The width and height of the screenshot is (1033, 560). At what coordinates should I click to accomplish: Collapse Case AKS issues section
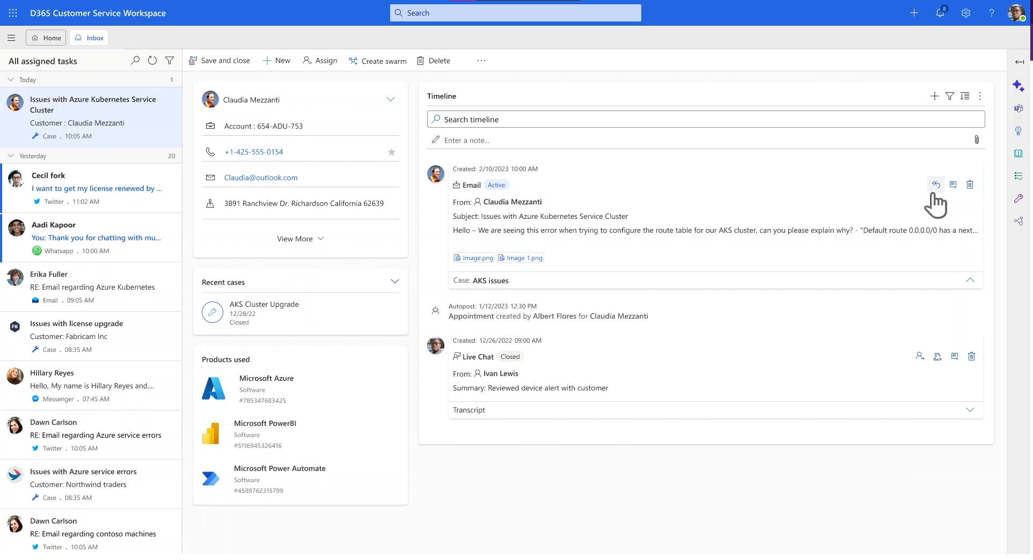point(970,280)
